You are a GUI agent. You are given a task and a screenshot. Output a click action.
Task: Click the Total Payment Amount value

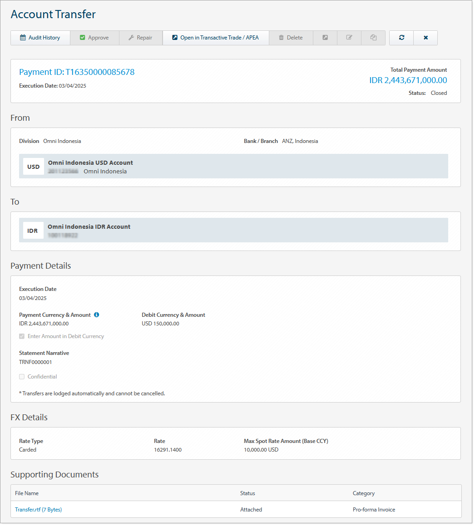coord(408,80)
